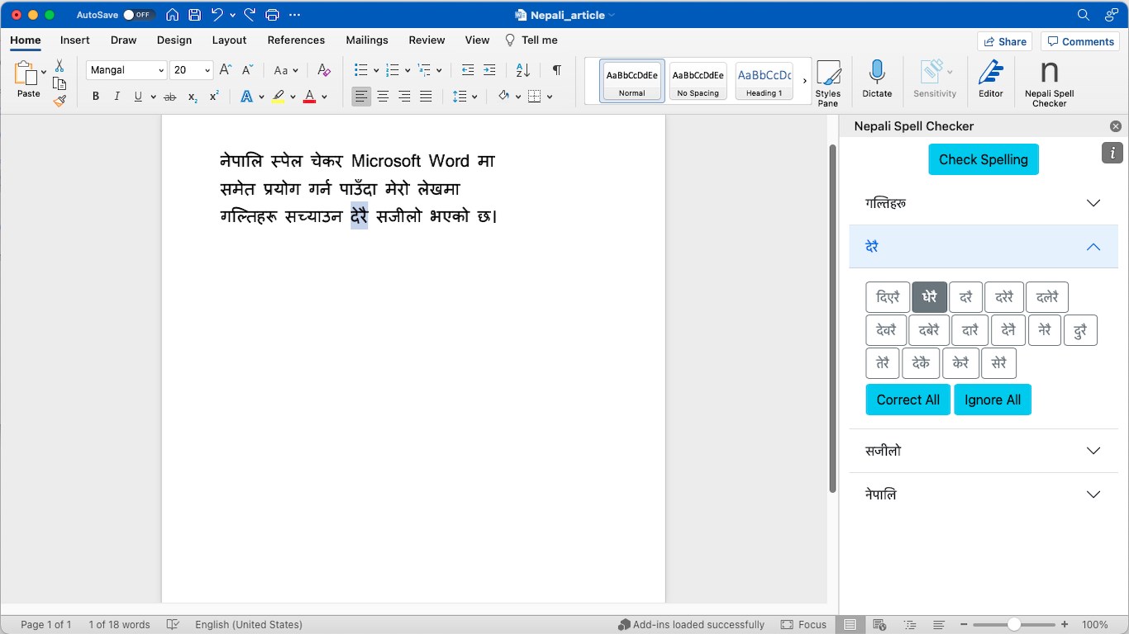Open the Styles Pane
Screen dimensions: 1129x634
click(828, 83)
